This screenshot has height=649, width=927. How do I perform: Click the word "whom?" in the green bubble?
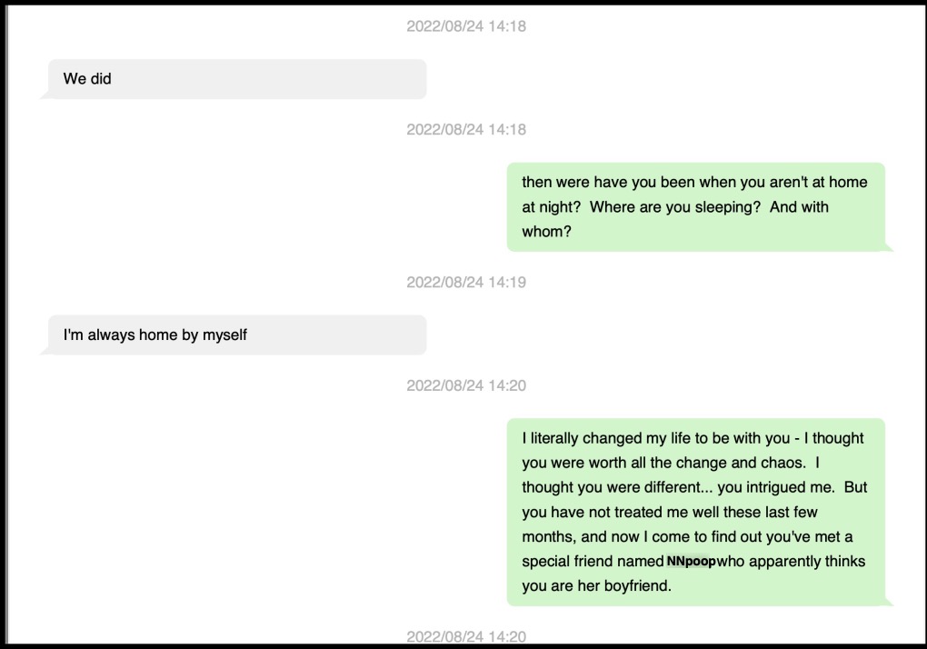(546, 232)
